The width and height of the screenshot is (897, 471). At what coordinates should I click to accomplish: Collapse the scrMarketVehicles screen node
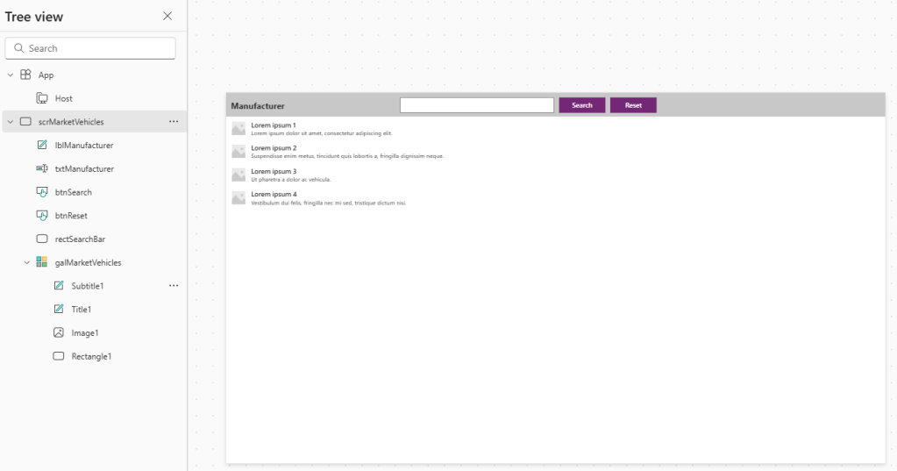(10, 122)
